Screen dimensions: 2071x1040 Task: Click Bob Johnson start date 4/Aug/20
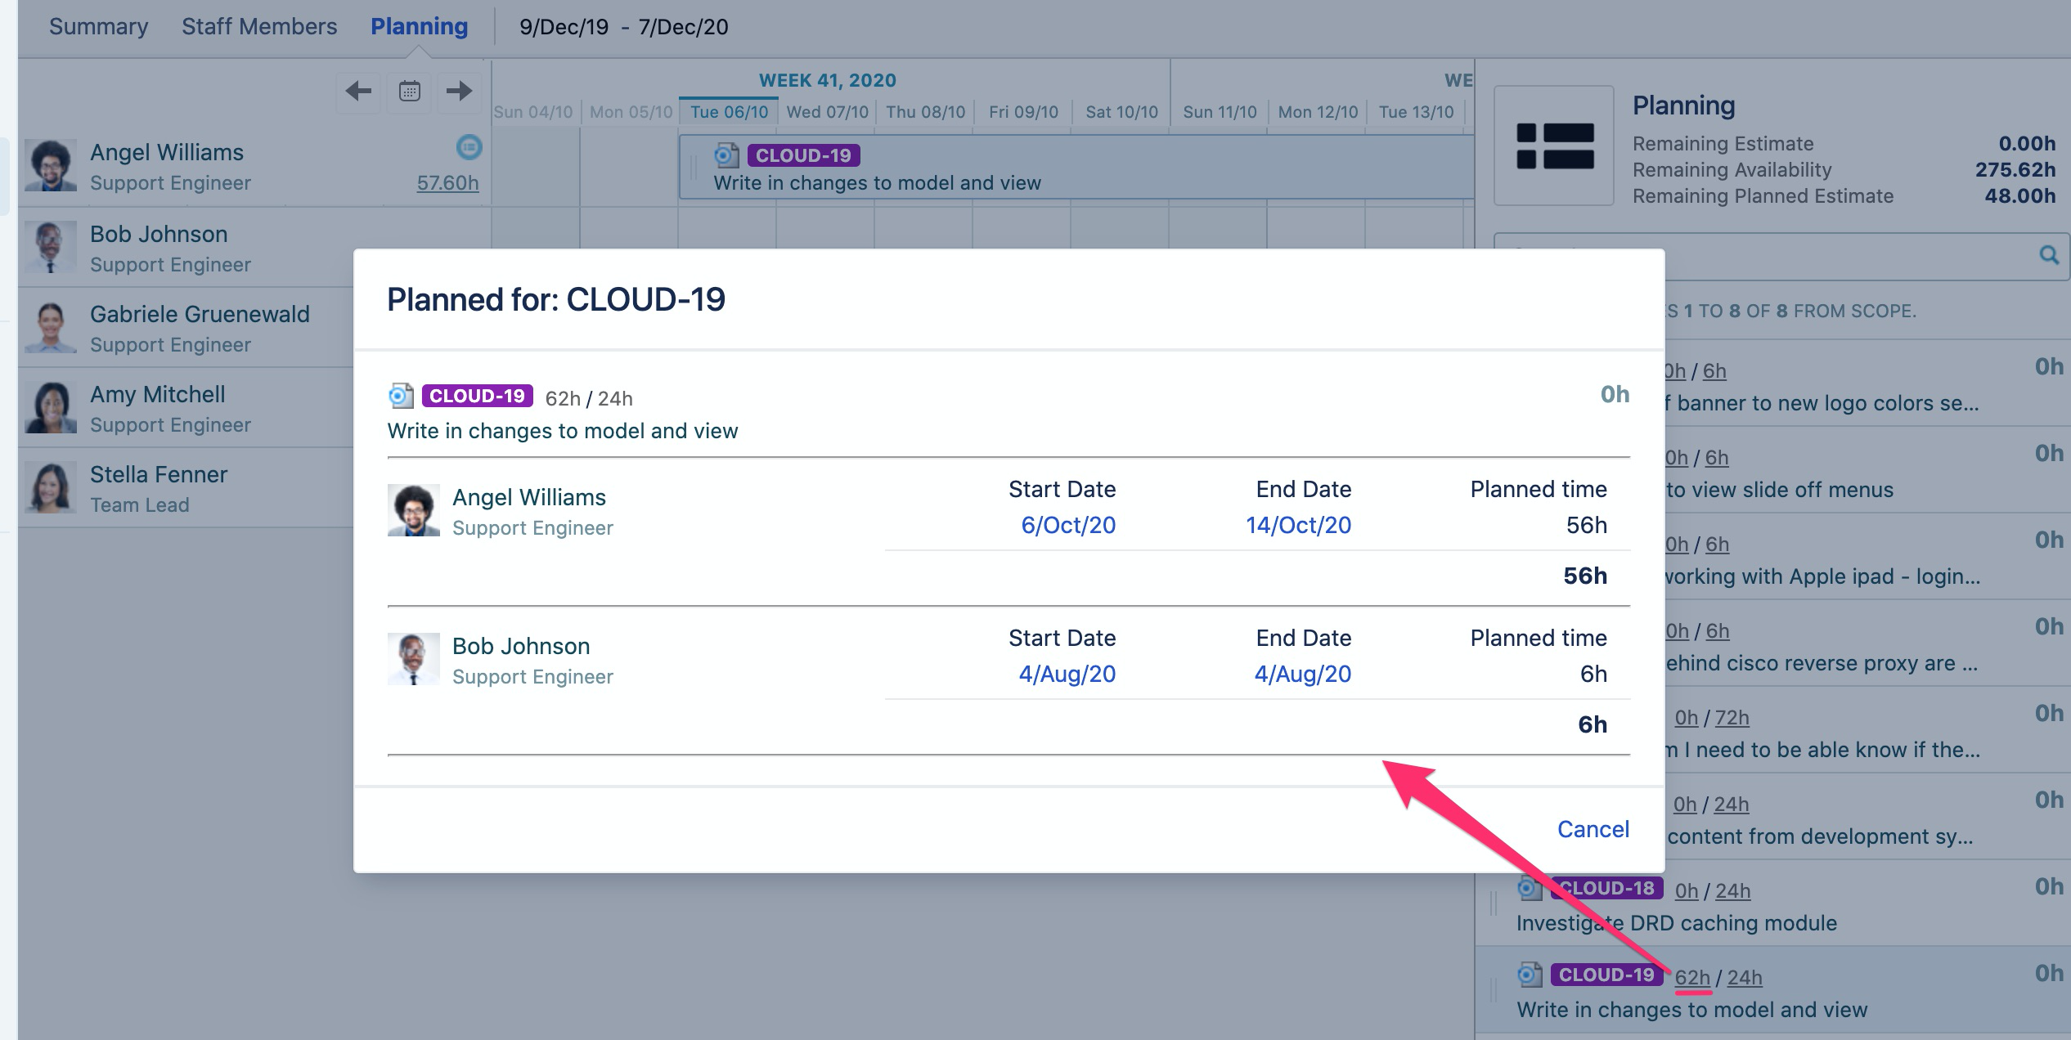[1067, 674]
